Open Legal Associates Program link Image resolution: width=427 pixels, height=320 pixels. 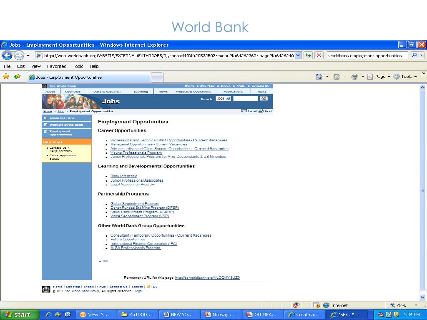tap(133, 184)
